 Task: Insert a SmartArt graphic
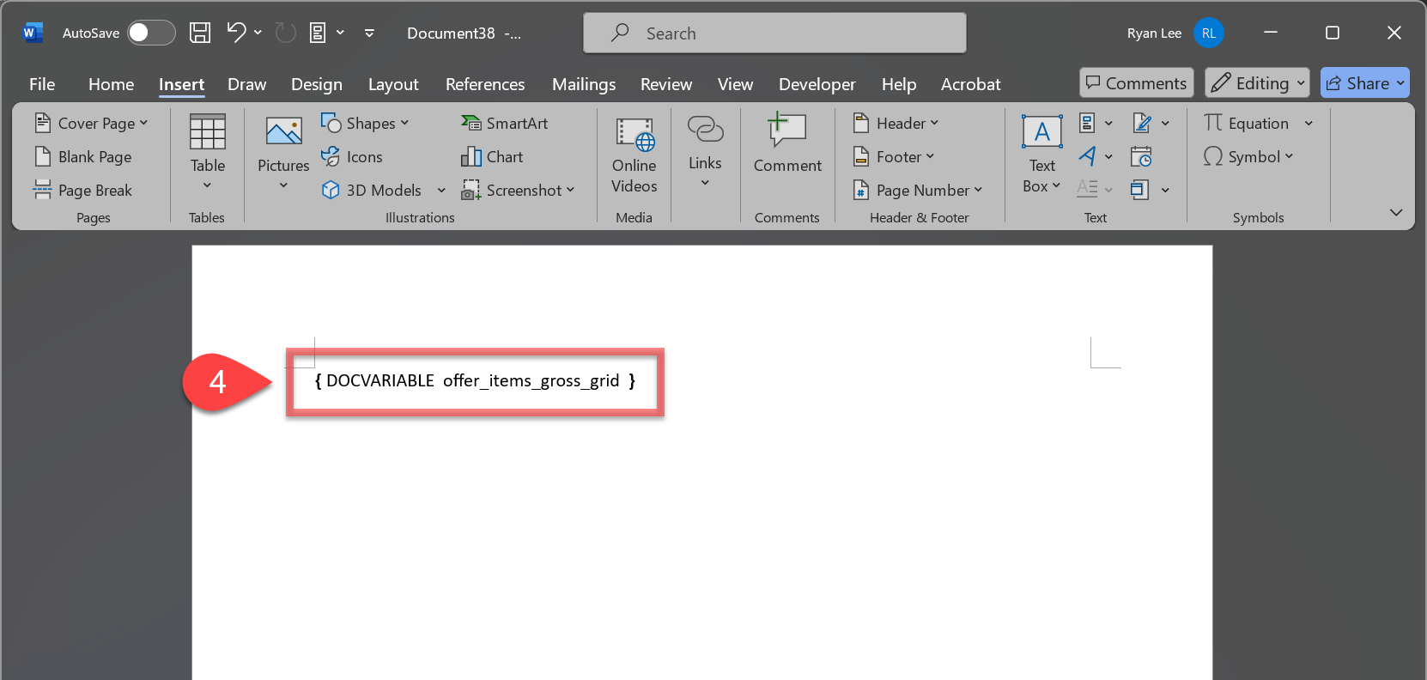tap(505, 123)
